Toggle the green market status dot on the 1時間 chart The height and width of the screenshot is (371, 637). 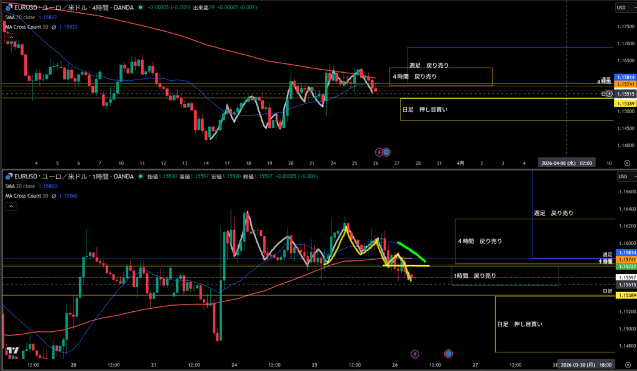[x=141, y=176]
